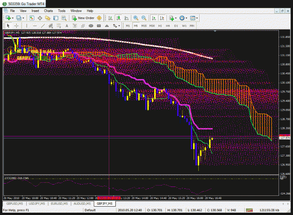Click the Indicators add icon
The height and width of the screenshot is (215, 293).
tap(172, 18)
